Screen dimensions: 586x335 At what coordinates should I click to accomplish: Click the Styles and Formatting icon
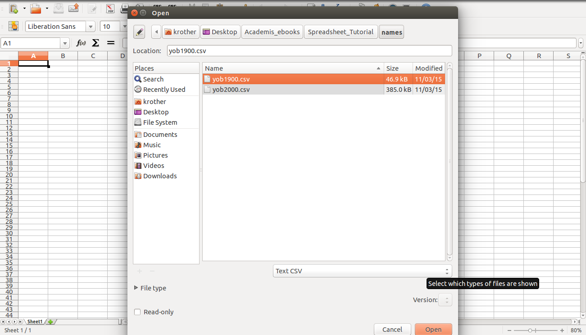[13, 26]
